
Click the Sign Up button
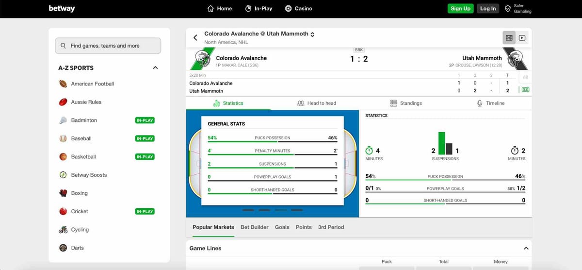(460, 8)
